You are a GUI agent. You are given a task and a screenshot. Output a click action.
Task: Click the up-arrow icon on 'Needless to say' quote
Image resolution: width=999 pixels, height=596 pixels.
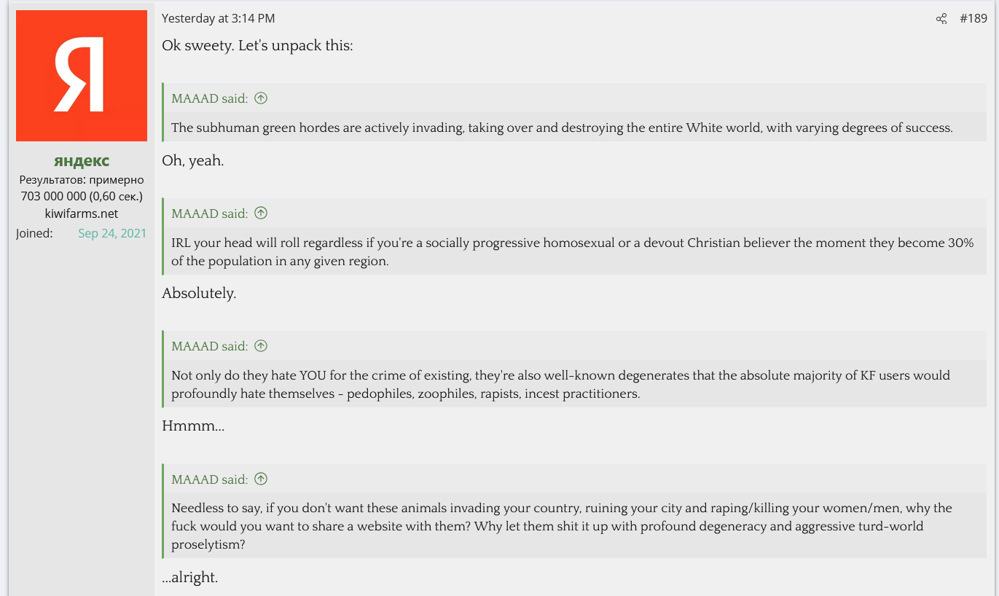[261, 479]
